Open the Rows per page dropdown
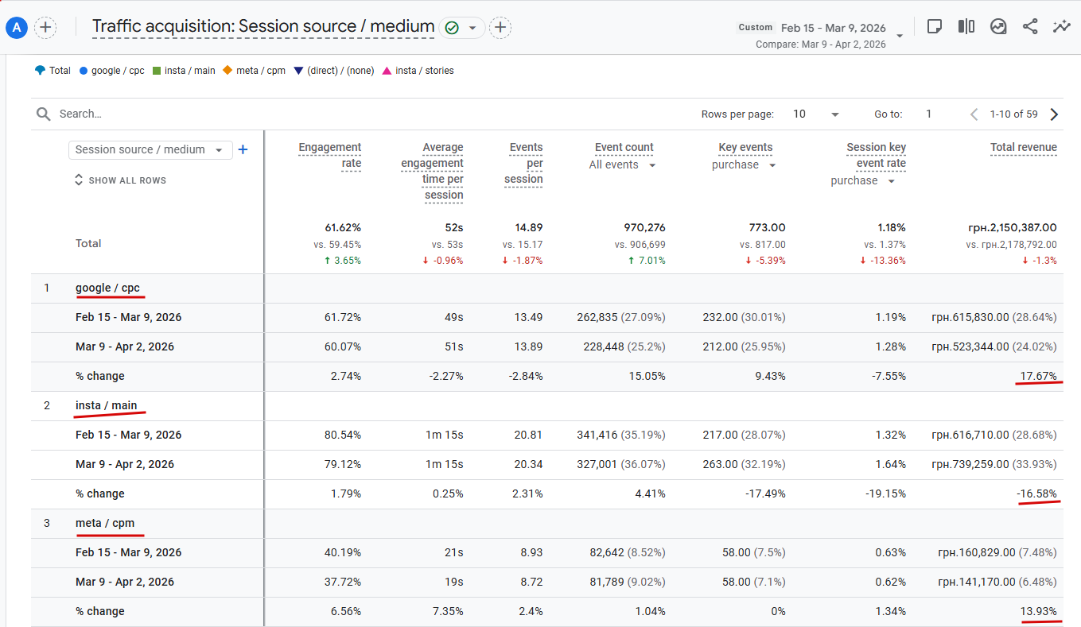This screenshot has height=627, width=1081. [816, 114]
